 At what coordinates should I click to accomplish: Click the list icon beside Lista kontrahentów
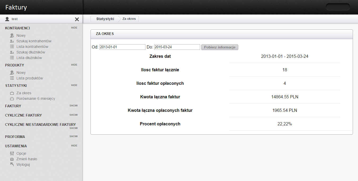click(x=12, y=47)
